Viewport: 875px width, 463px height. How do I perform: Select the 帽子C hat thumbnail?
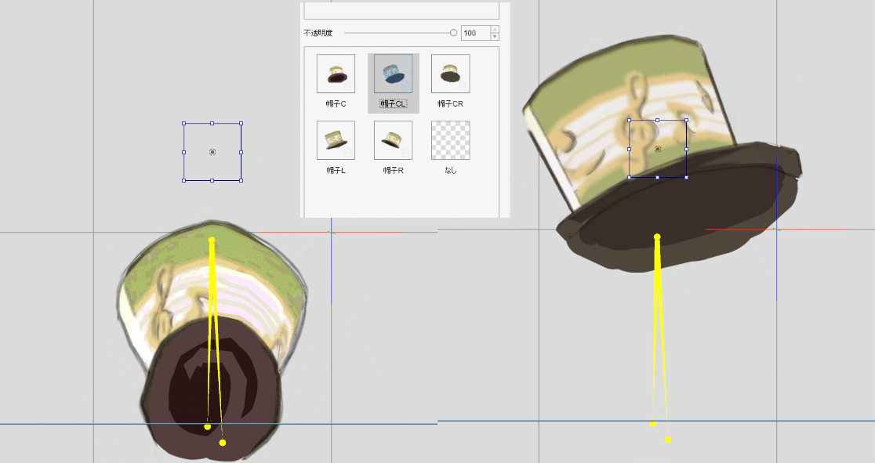tap(336, 74)
